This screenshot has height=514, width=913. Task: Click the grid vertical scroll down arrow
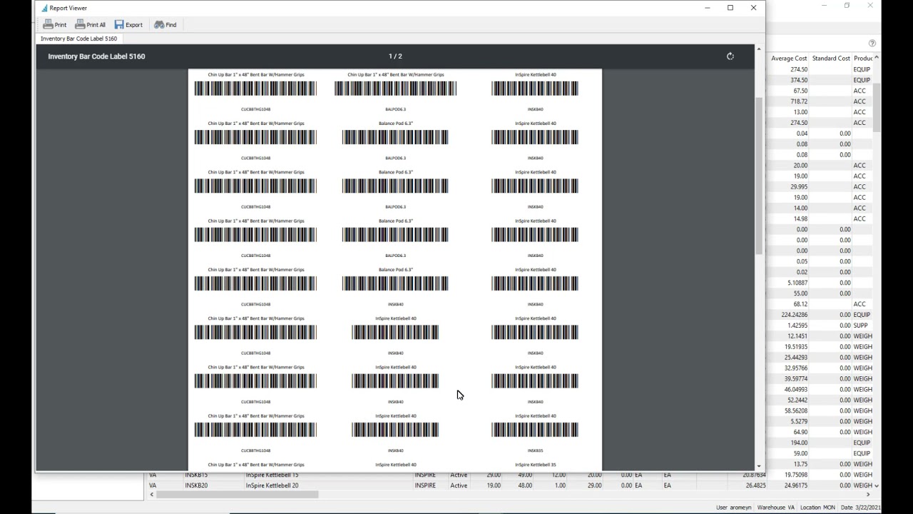877,485
